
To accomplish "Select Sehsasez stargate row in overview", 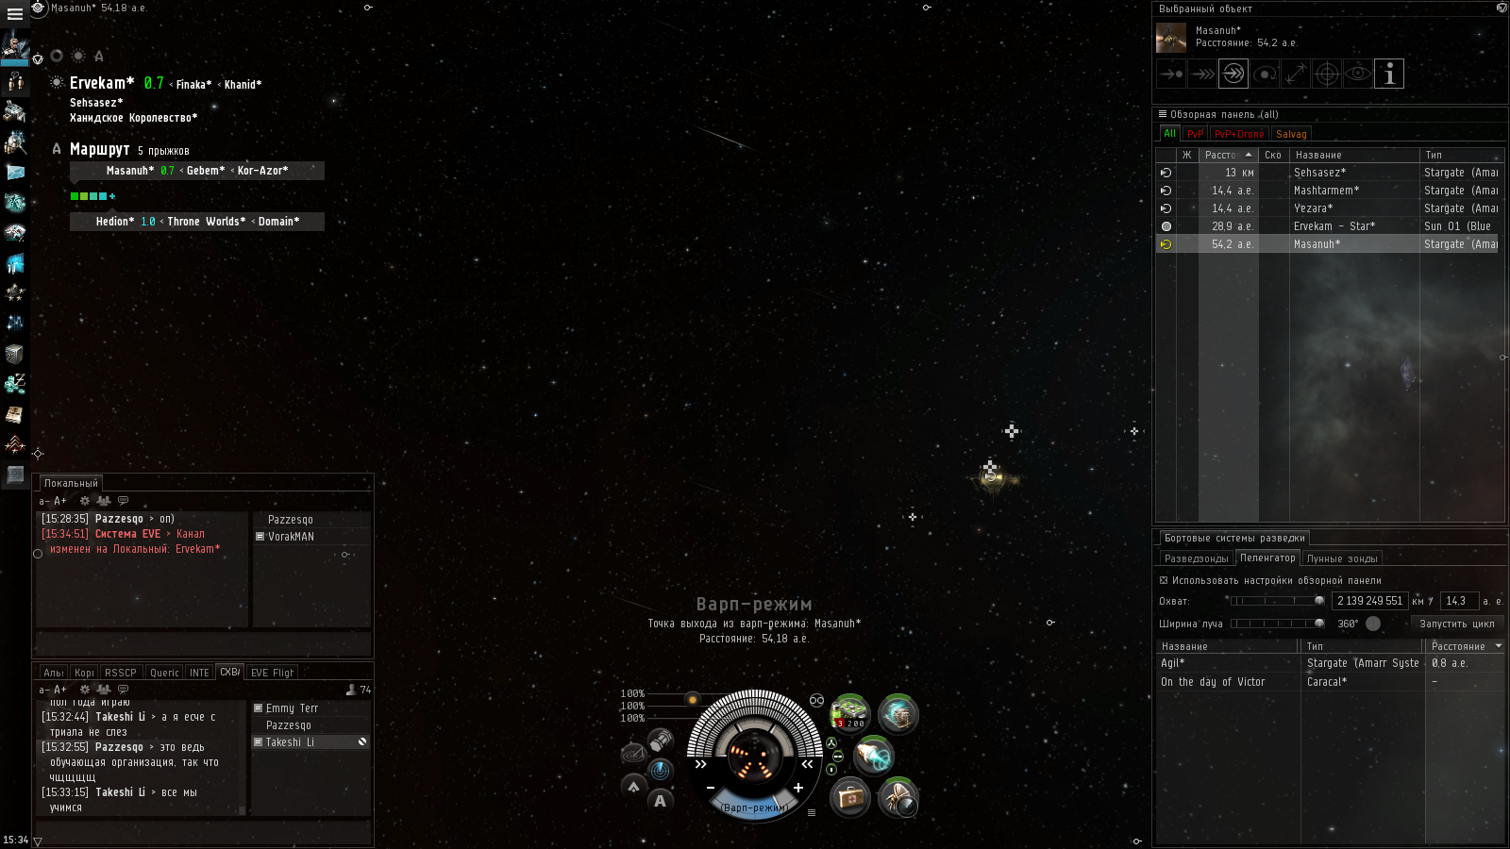I will (x=1329, y=173).
